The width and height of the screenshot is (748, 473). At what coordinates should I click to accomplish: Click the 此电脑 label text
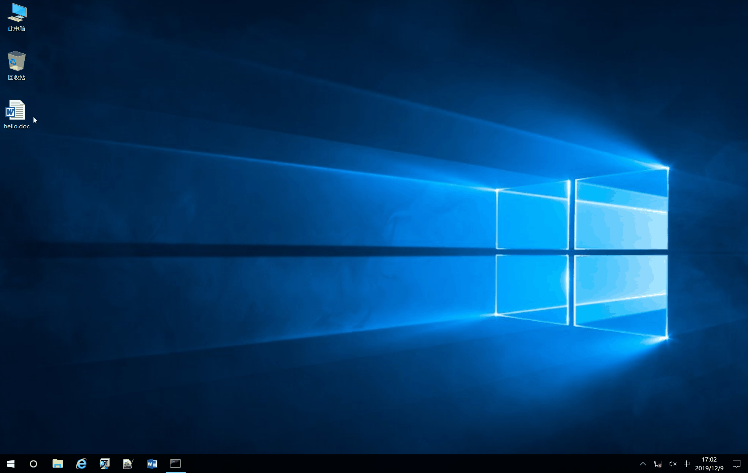pos(17,29)
